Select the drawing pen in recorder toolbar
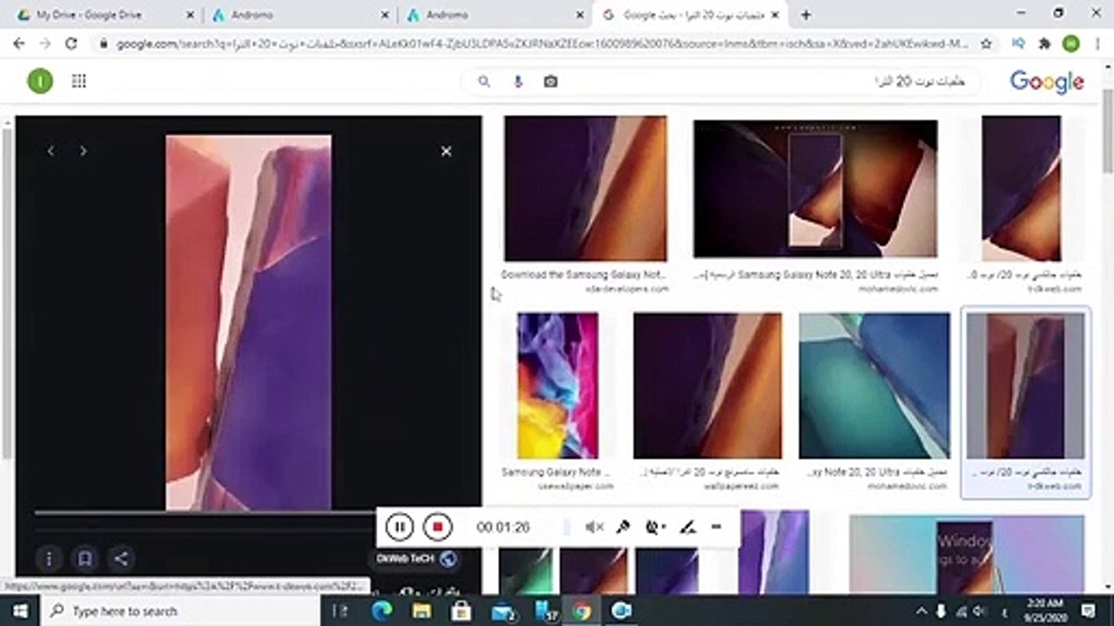 point(688,527)
